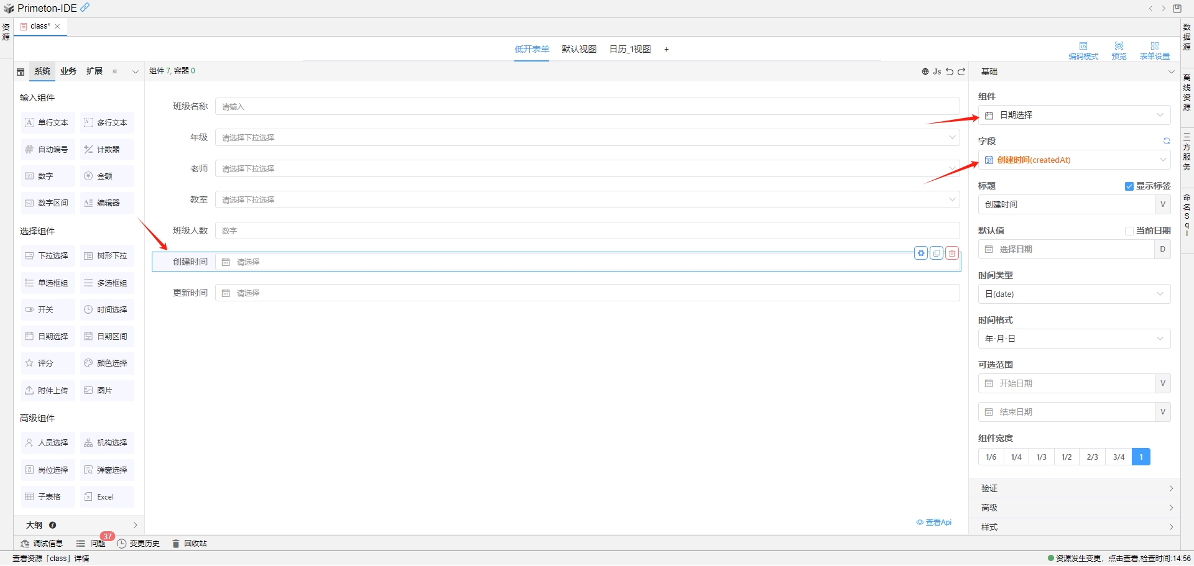This screenshot has height=566, width=1194.
Task: Switch to the 业务 components tab
Action: [x=68, y=71]
